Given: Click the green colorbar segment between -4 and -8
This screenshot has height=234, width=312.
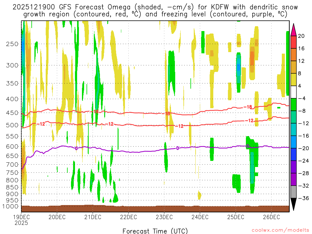Looking at the screenshot, I should coord(293,105).
